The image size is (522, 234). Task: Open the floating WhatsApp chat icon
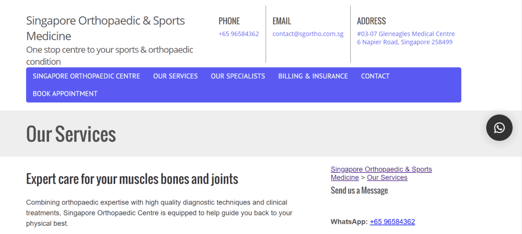coord(499,128)
